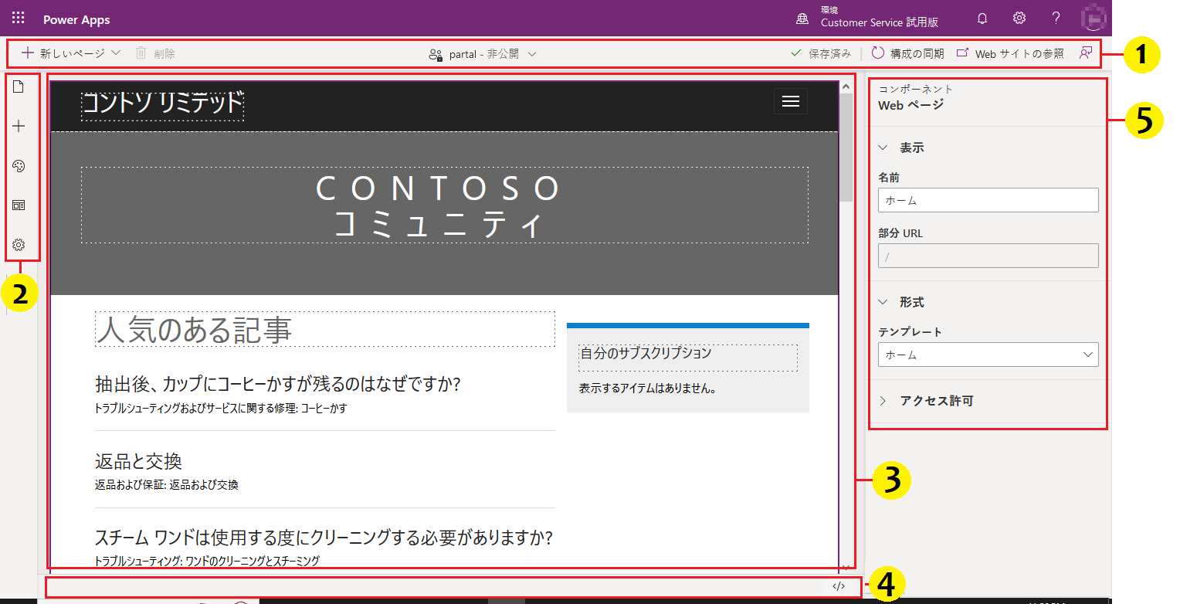Click 構成の同期 sync configuration
The width and height of the screenshot is (1180, 604).
pos(907,53)
